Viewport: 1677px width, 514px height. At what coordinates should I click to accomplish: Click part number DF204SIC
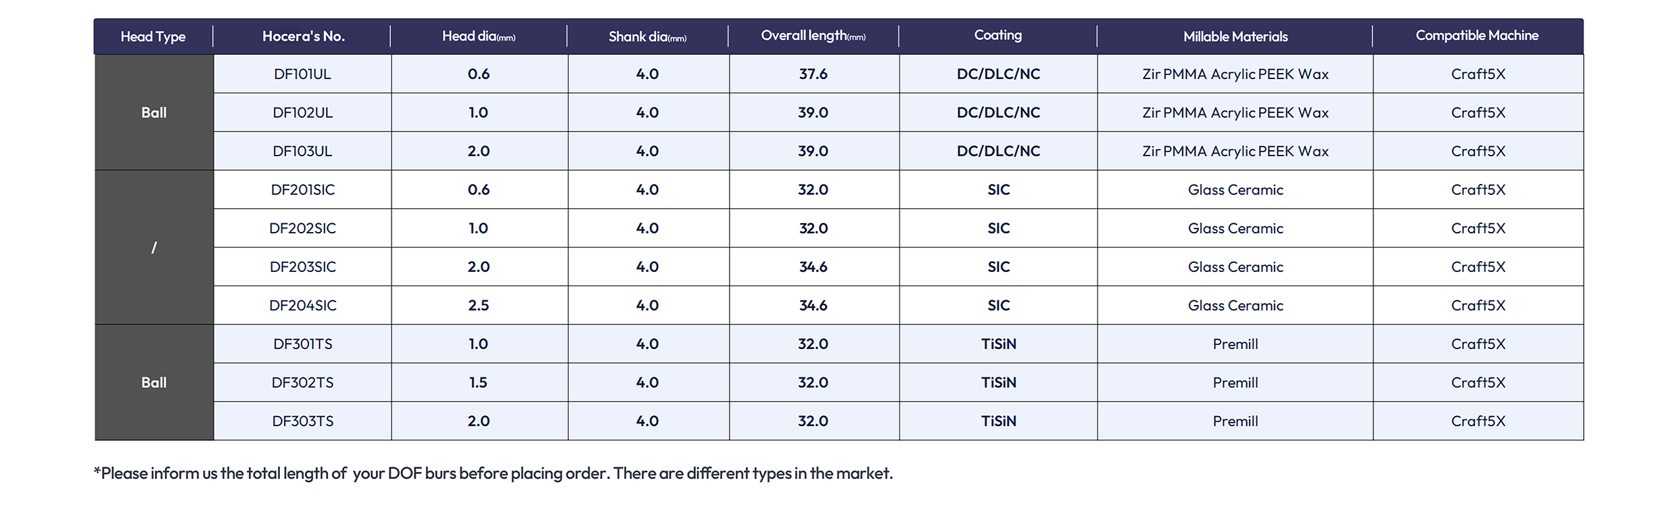pos(302,305)
